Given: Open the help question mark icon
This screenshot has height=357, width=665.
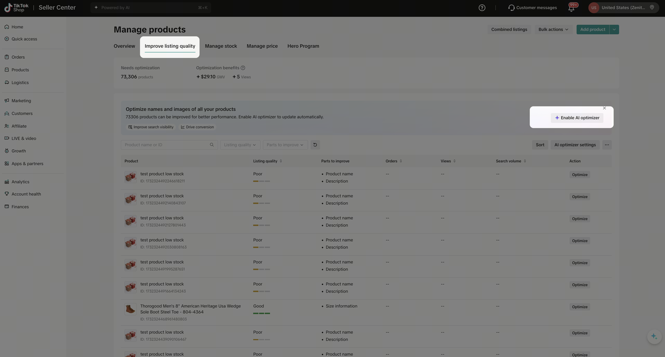Looking at the screenshot, I should [x=482, y=8].
